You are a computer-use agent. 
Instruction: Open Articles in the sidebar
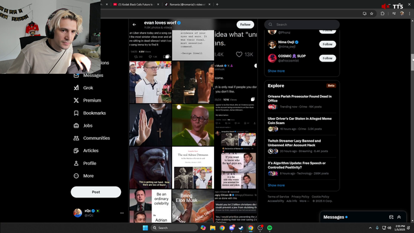(x=86, y=151)
